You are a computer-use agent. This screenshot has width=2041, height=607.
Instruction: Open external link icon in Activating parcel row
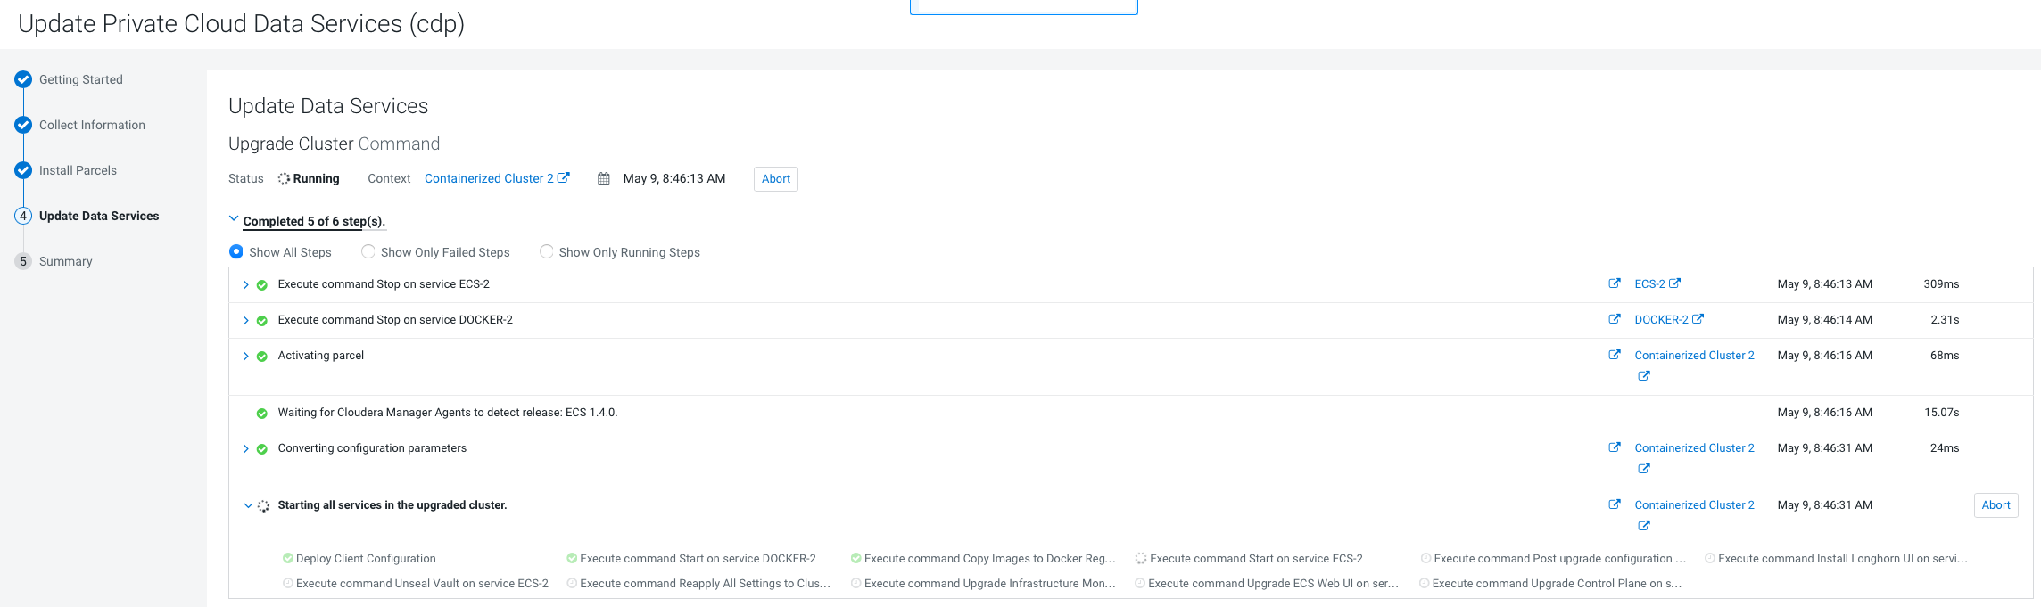[1614, 355]
